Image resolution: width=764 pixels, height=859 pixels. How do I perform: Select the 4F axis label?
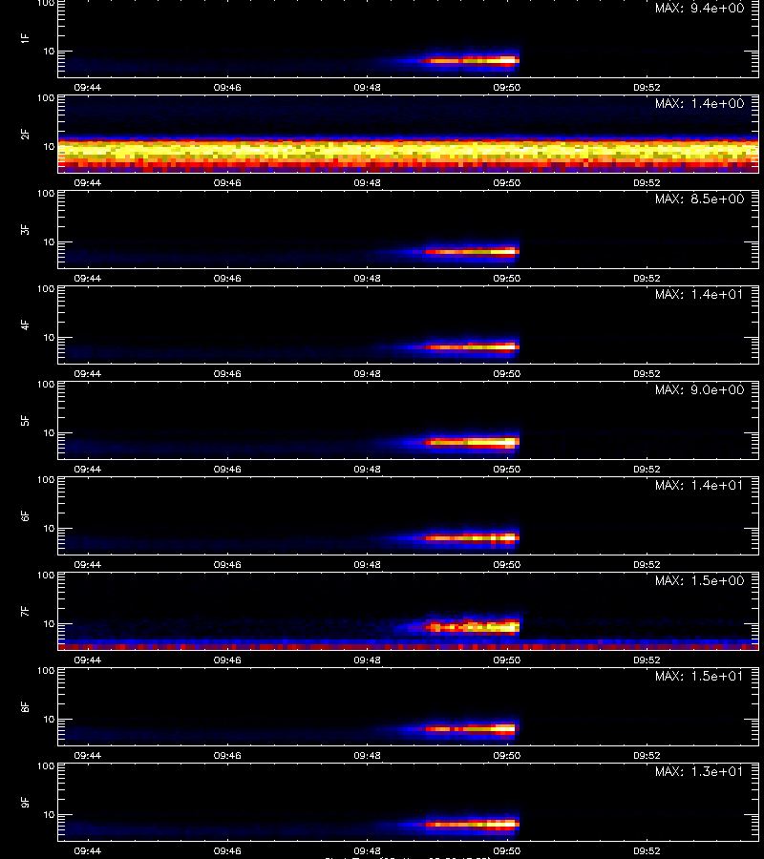coord(25,325)
